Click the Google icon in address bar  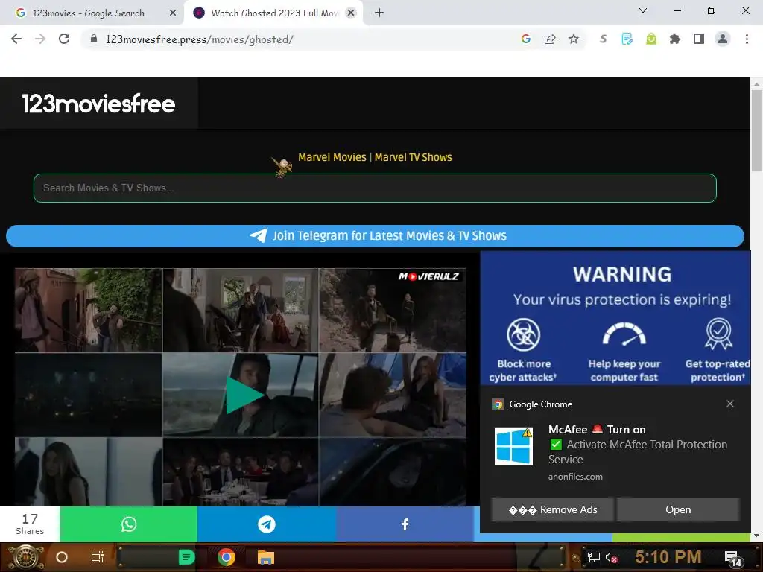[525, 39]
